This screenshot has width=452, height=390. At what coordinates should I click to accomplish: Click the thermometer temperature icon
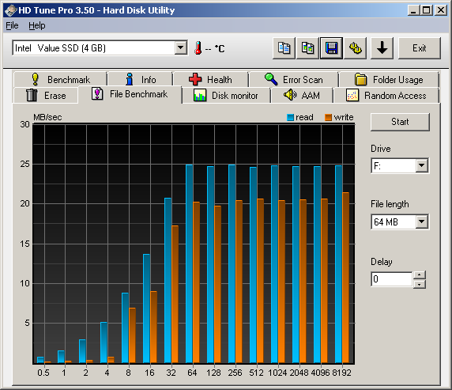point(198,48)
